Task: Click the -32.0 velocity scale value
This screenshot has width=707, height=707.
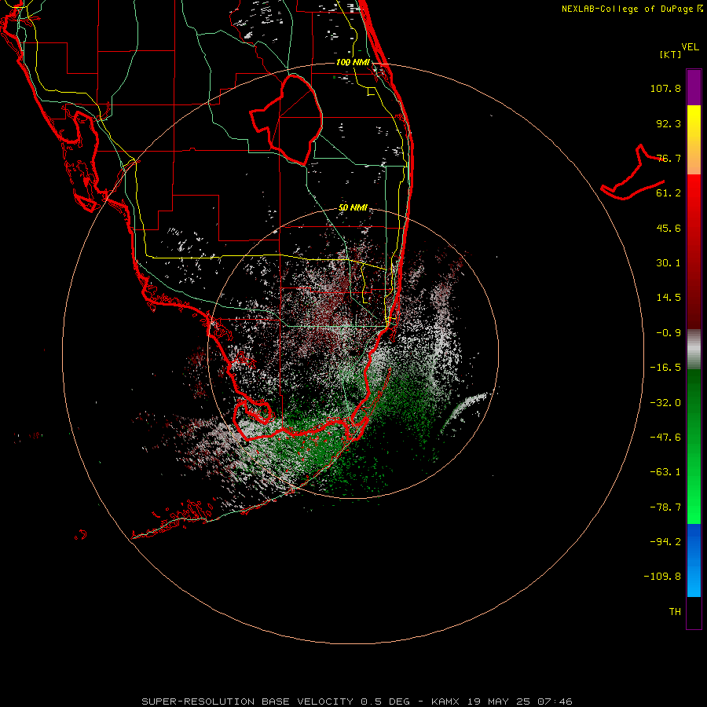Action: click(665, 403)
